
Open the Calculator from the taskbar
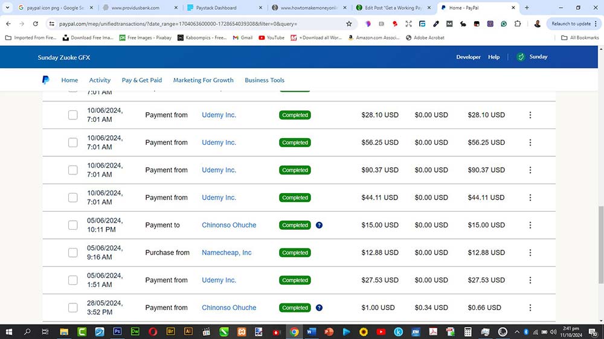click(x=467, y=332)
